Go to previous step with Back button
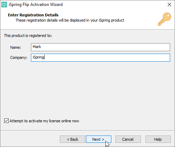This screenshot has width=175, height=147. 72,139
